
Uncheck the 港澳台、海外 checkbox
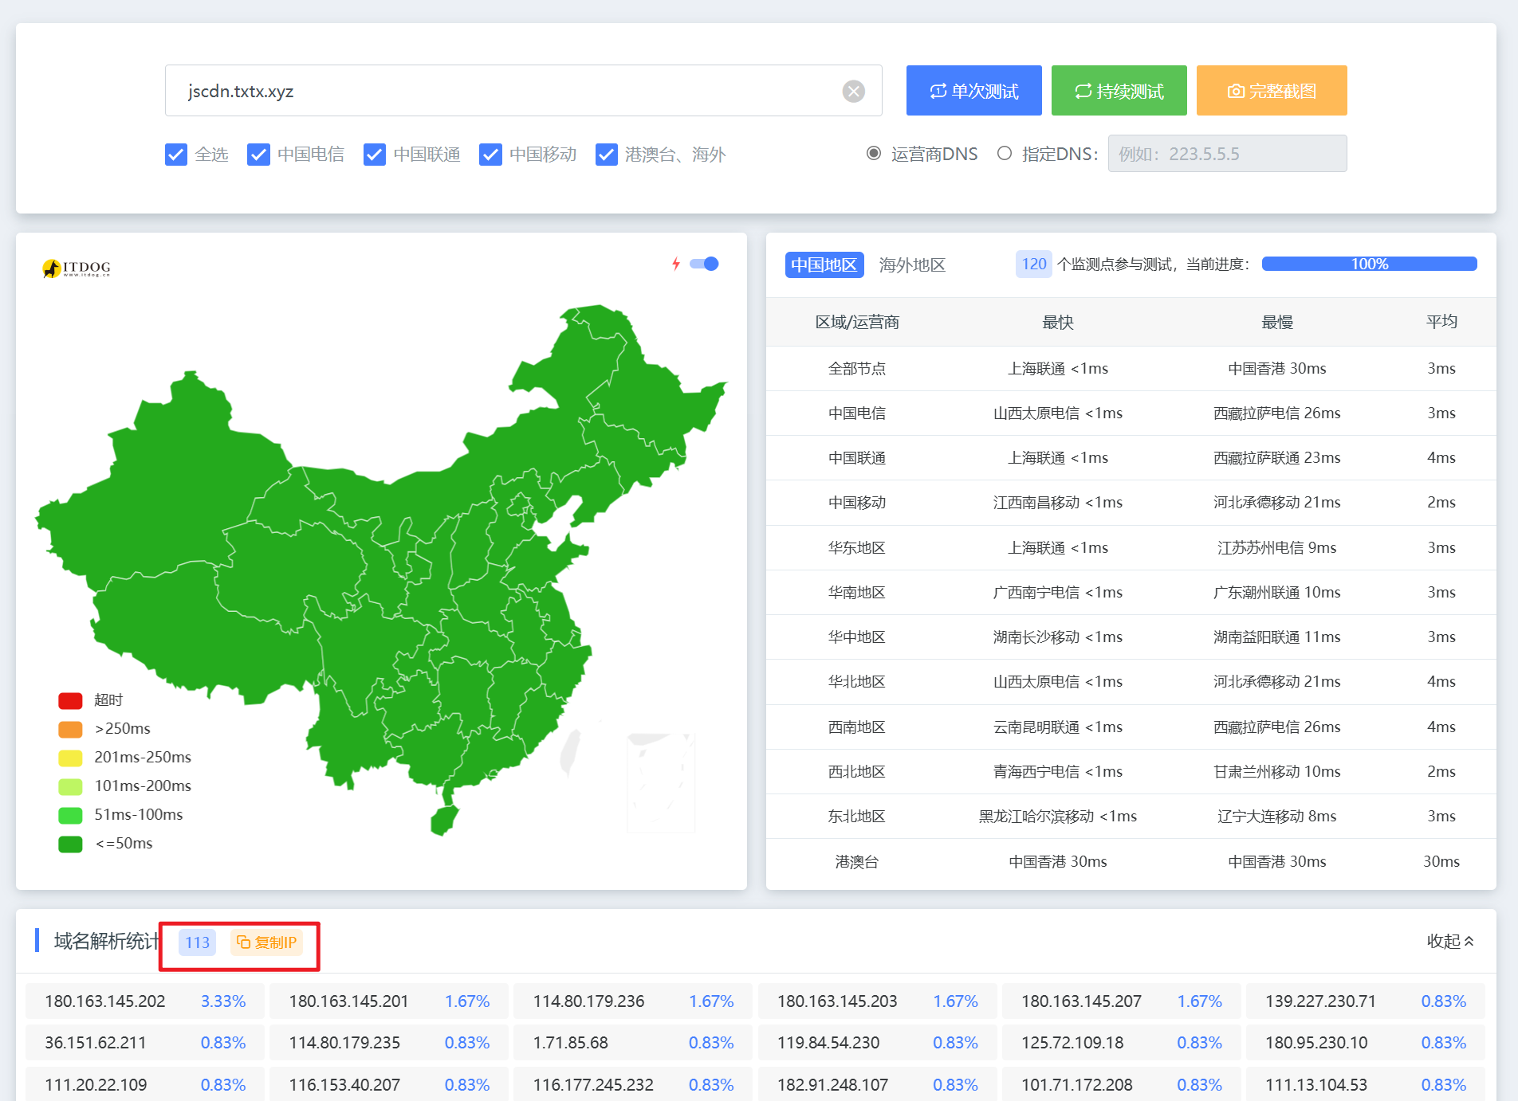click(607, 155)
